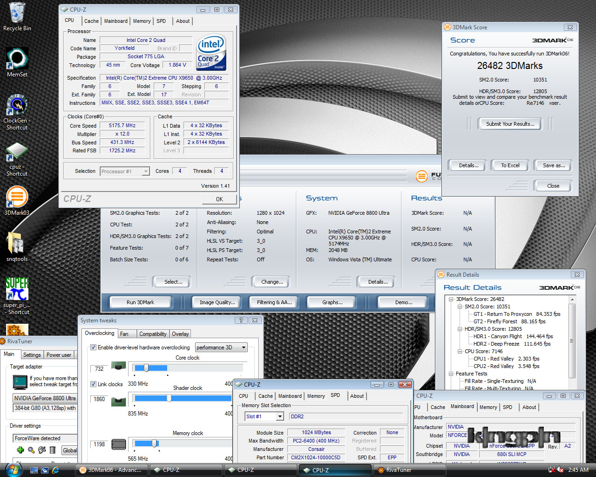Click OK in the CPU-Z window
596x477 pixels.
point(219,199)
